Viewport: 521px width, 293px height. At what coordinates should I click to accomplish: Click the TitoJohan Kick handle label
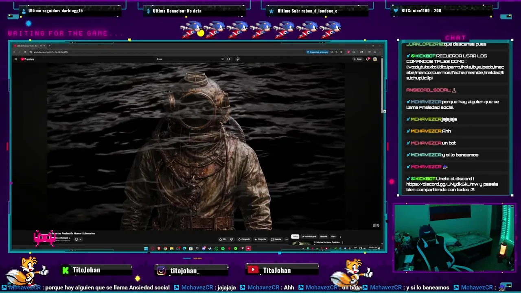[86, 270]
